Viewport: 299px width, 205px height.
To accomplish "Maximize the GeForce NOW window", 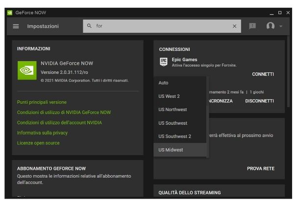I will tap(280, 13).
